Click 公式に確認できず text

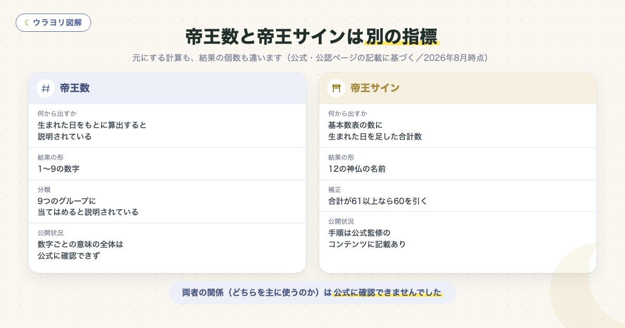(69, 255)
